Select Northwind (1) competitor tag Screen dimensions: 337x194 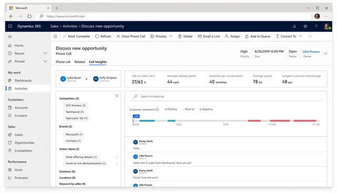(x=75, y=112)
